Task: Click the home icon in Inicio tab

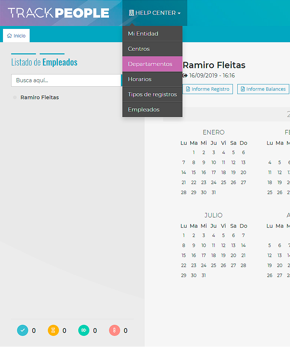Action: click(9, 36)
